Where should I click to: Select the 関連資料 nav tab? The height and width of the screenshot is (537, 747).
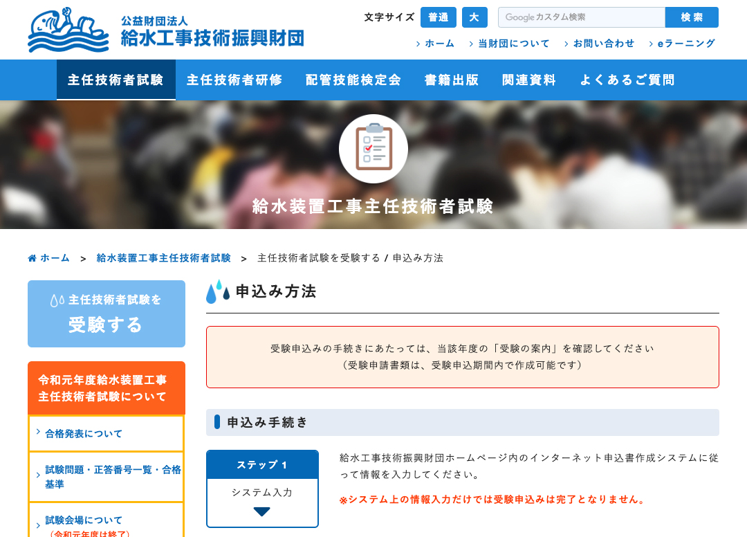tap(529, 80)
